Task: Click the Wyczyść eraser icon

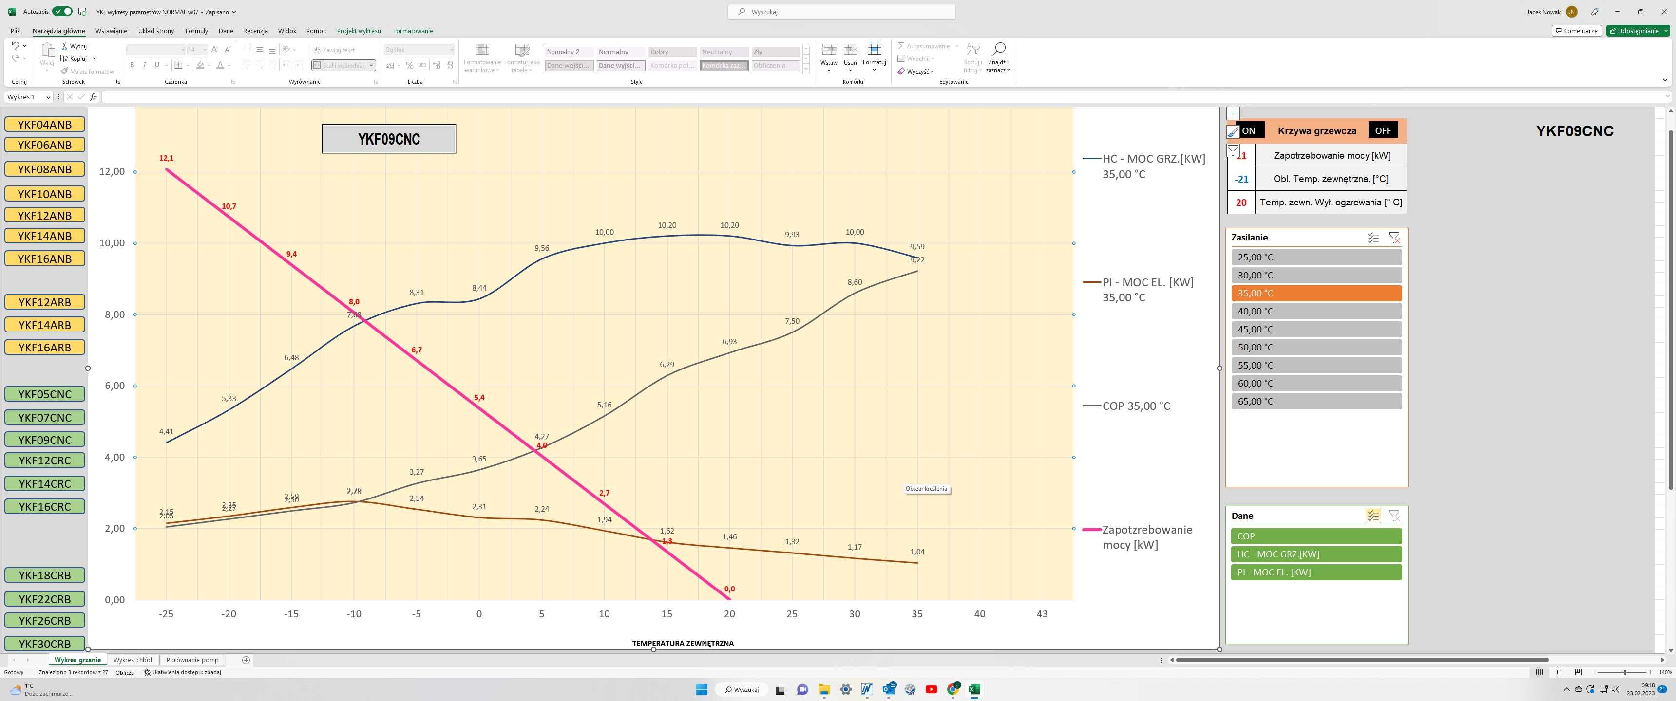Action: tap(901, 71)
